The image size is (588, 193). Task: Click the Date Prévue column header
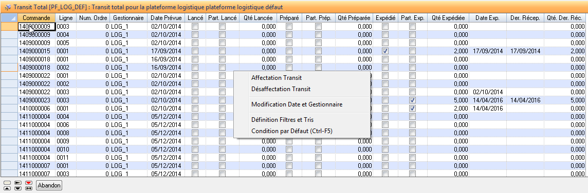pos(166,18)
